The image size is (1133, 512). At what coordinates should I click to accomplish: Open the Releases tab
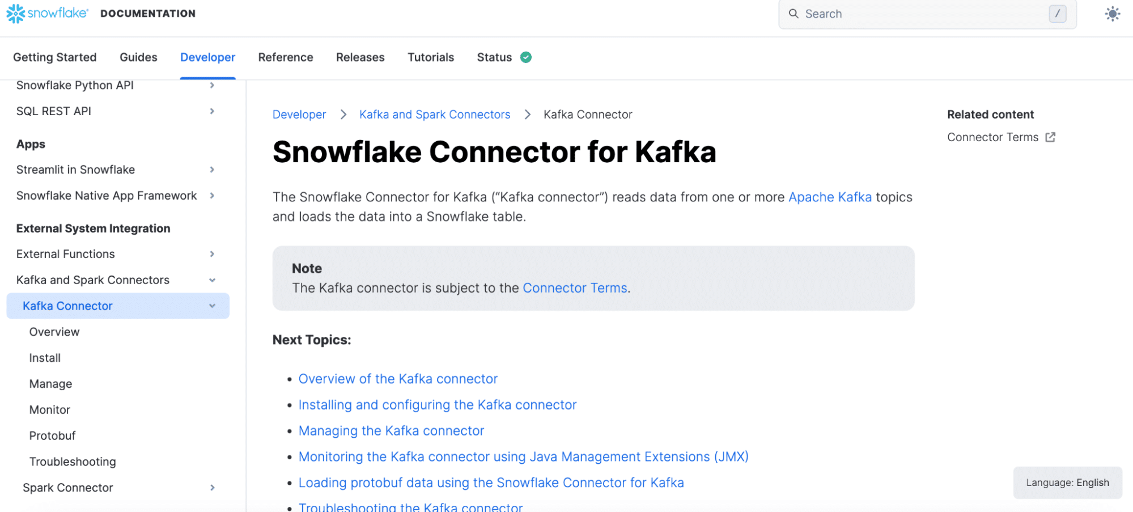point(360,57)
